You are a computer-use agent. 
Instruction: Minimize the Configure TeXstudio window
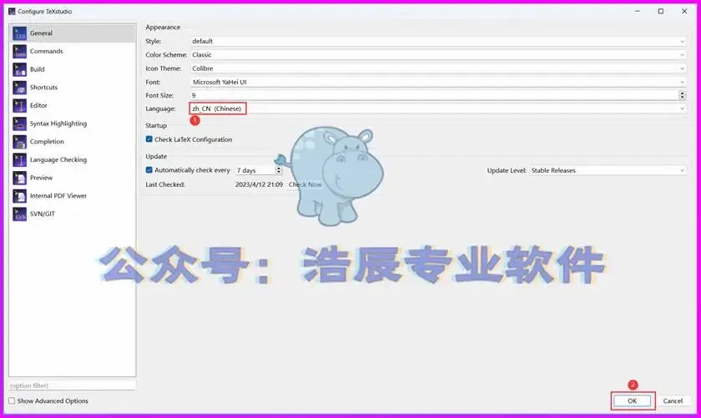638,11
